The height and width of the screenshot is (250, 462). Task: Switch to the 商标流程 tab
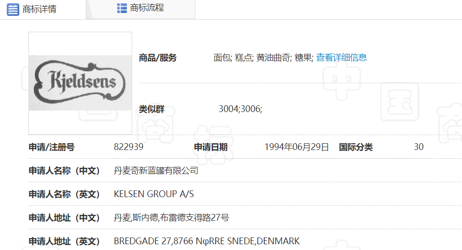click(147, 8)
